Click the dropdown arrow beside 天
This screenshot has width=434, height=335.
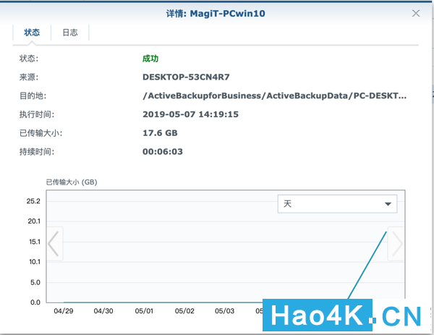388,204
